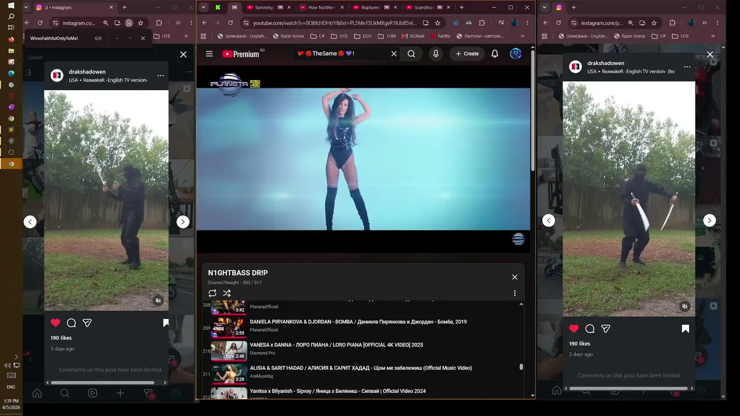Start YouTube voice search with microphone
The height and width of the screenshot is (416, 740).
[x=436, y=54]
